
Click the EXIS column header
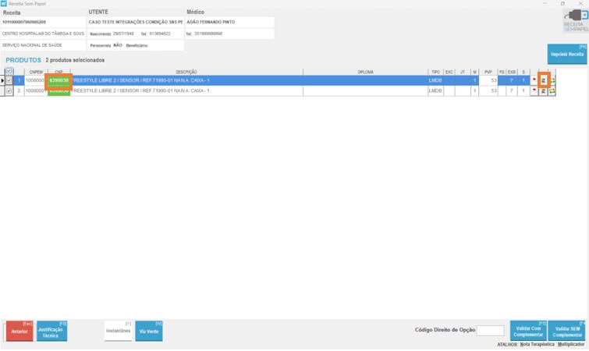512,72
